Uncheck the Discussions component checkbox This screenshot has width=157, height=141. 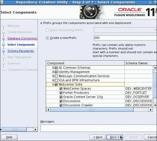(x=61, y=101)
